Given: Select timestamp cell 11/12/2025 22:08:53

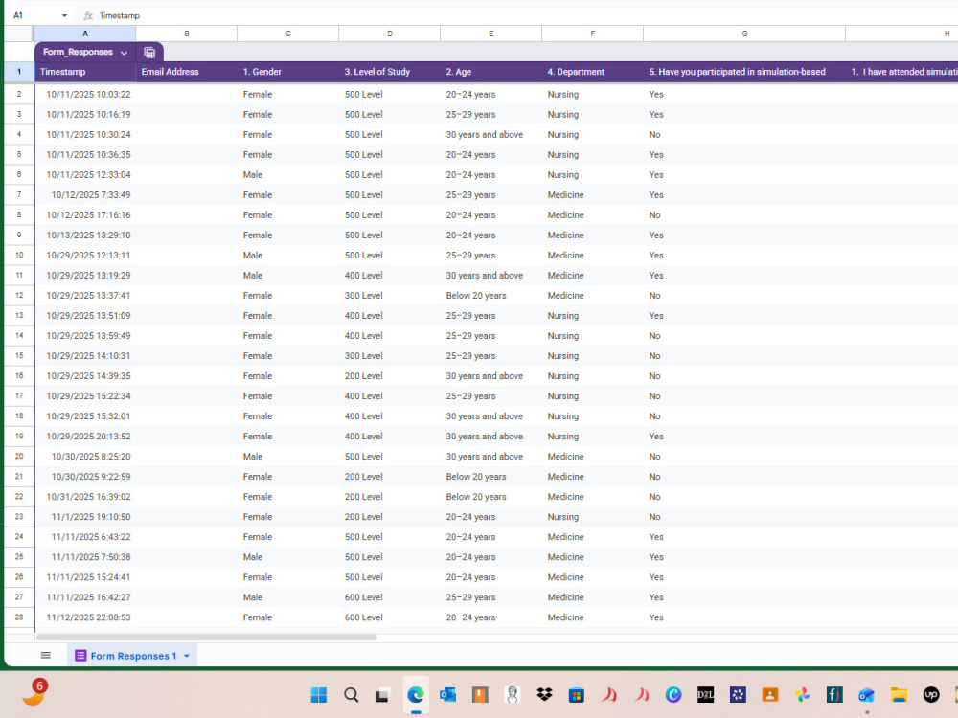Looking at the screenshot, I should pyautogui.click(x=85, y=617).
